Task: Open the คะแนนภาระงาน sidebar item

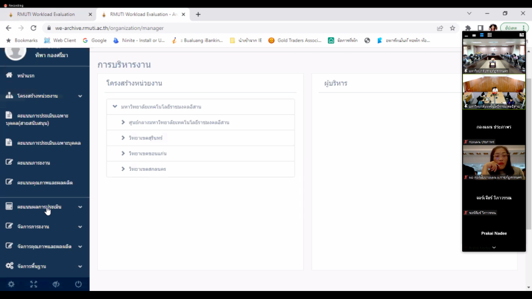Action: [33, 162]
